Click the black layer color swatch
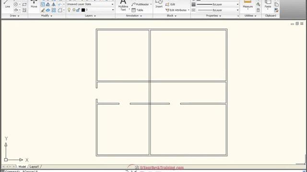Screen dimensions: 307x172 (x=83, y=10)
